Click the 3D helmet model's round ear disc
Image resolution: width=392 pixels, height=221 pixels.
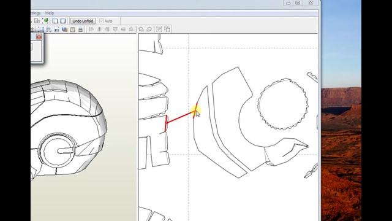pos(56,151)
